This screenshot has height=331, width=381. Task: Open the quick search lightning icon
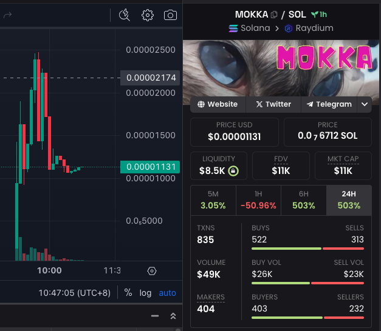click(125, 15)
